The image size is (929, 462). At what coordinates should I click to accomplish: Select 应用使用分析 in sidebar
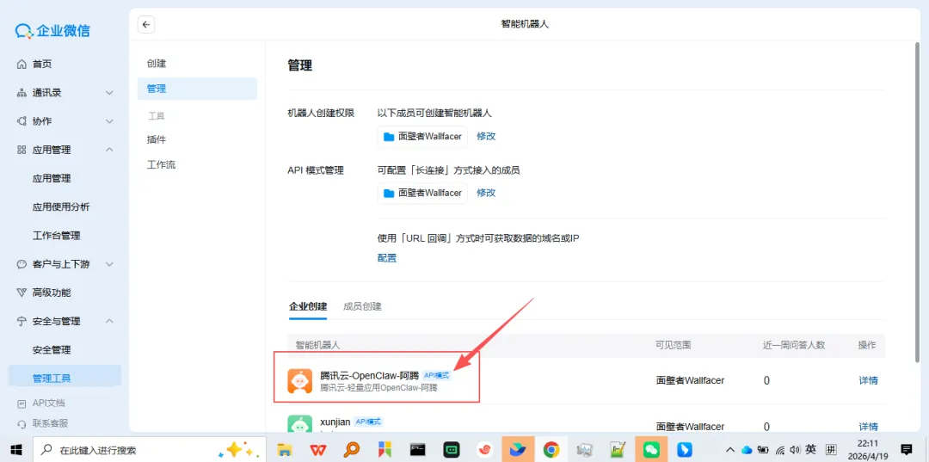61,206
